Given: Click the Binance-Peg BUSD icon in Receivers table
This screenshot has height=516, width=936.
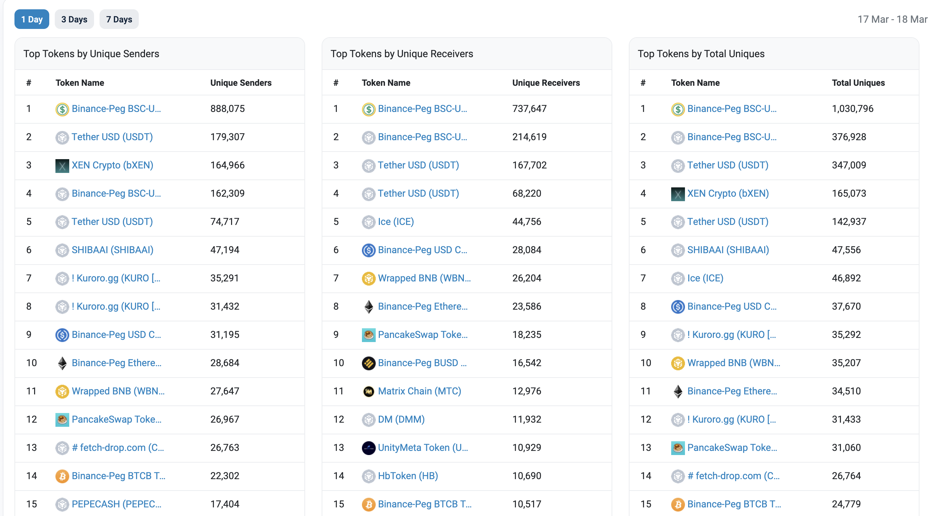Looking at the screenshot, I should coord(368,363).
